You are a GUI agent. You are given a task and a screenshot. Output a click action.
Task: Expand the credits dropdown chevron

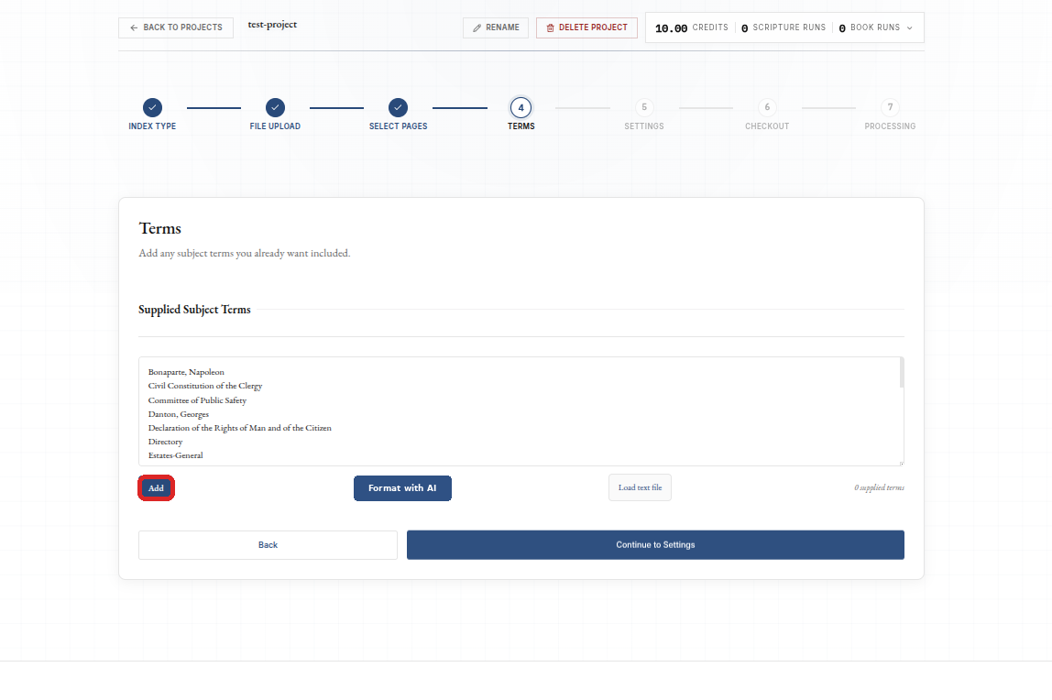coord(910,28)
